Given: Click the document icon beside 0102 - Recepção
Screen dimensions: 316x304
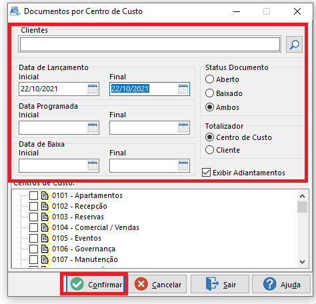Looking at the screenshot, I should [x=45, y=206].
